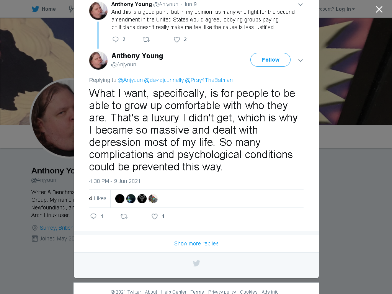Follow Anthony Young

[x=270, y=60]
